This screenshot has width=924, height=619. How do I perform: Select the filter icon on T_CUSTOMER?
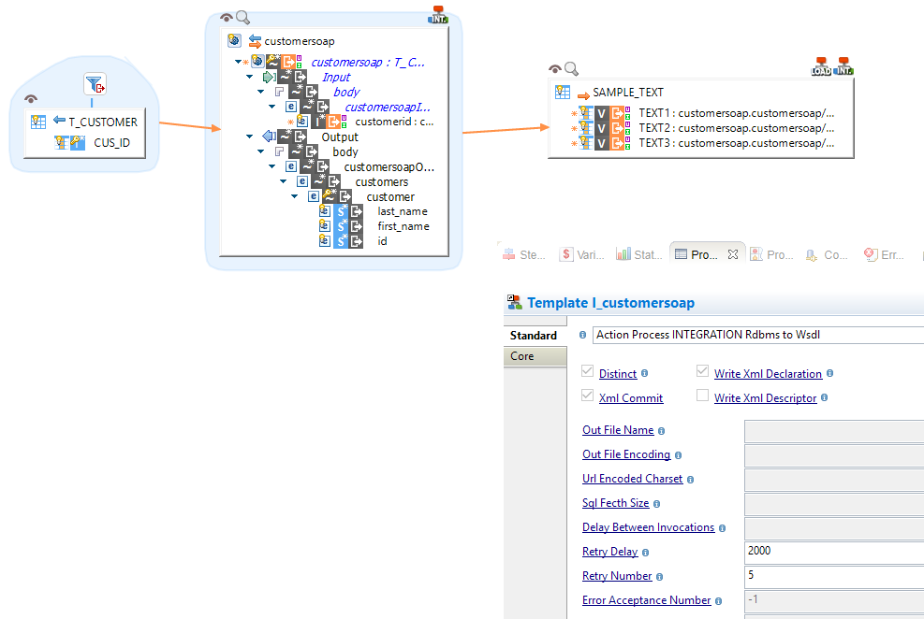pyautogui.click(x=95, y=84)
